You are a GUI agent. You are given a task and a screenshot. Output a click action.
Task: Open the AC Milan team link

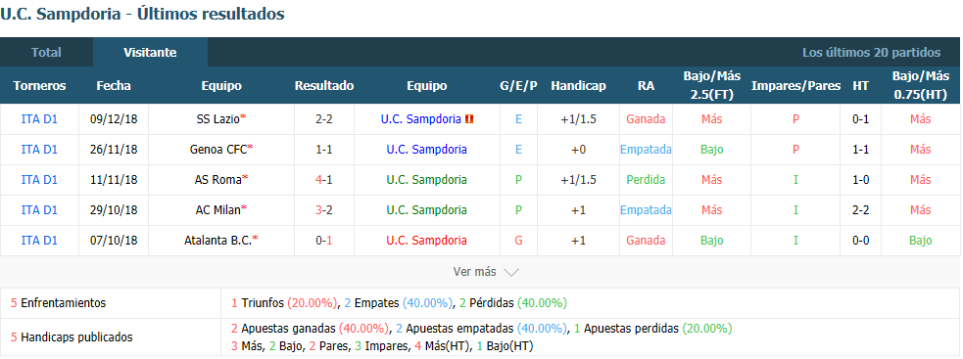pyautogui.click(x=218, y=210)
